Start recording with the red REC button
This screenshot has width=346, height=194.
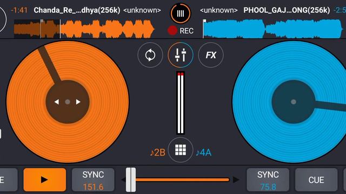[181, 31]
